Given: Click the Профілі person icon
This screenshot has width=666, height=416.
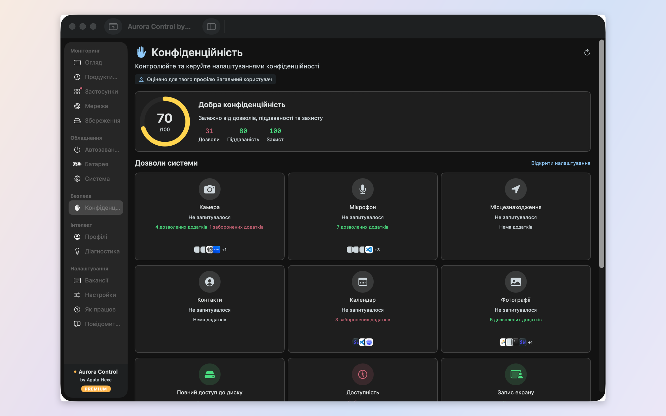Looking at the screenshot, I should coord(77,237).
